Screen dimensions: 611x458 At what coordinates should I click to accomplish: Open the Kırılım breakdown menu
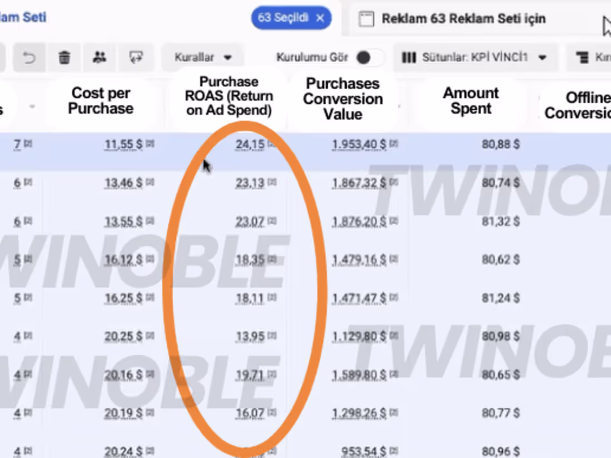point(592,57)
